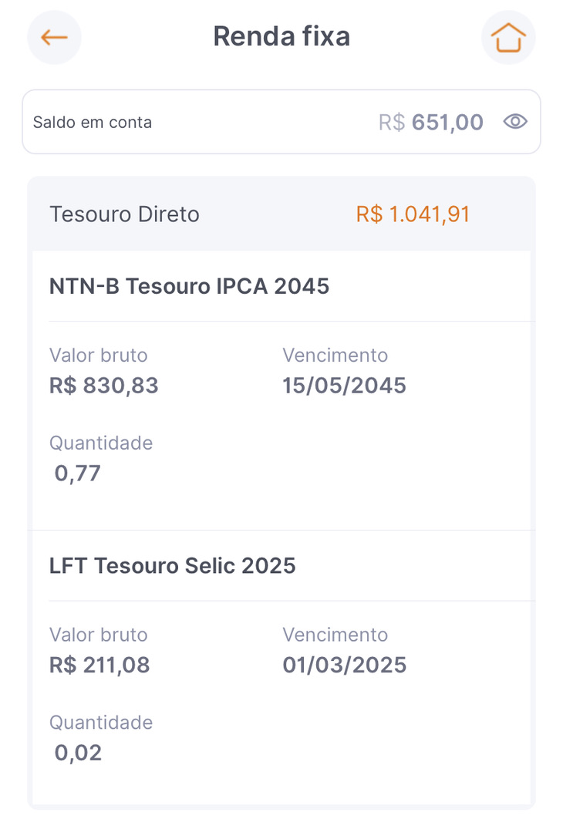This screenshot has height=829, width=563.
Task: Select the 01/03/2025 maturity date
Action: pyautogui.click(x=344, y=665)
